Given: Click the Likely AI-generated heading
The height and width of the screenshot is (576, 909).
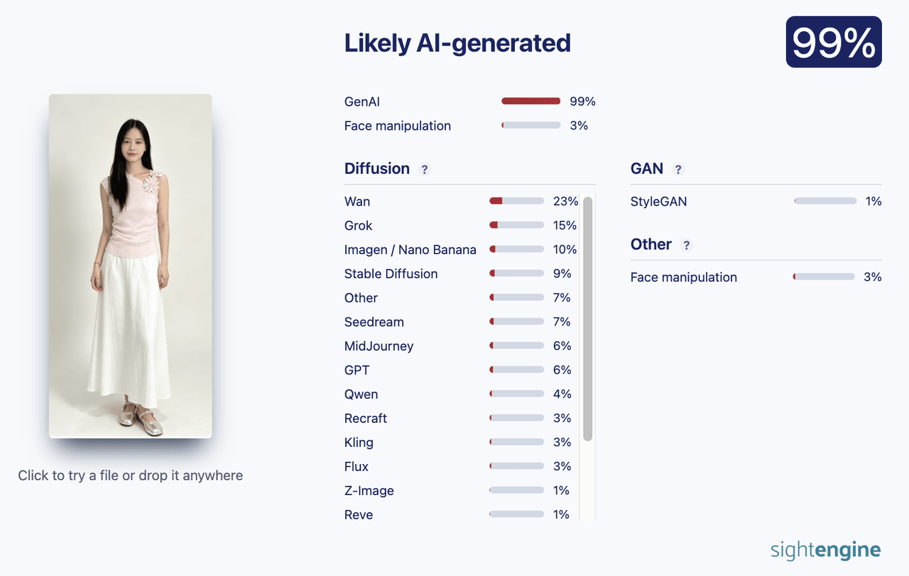Looking at the screenshot, I should coord(457,43).
